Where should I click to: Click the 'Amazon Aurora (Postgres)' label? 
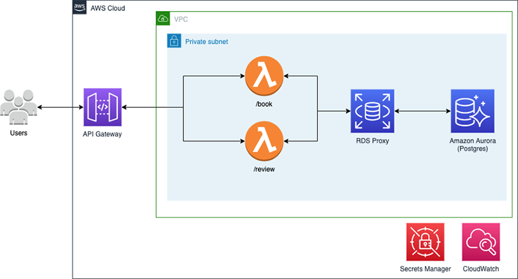[473, 144]
